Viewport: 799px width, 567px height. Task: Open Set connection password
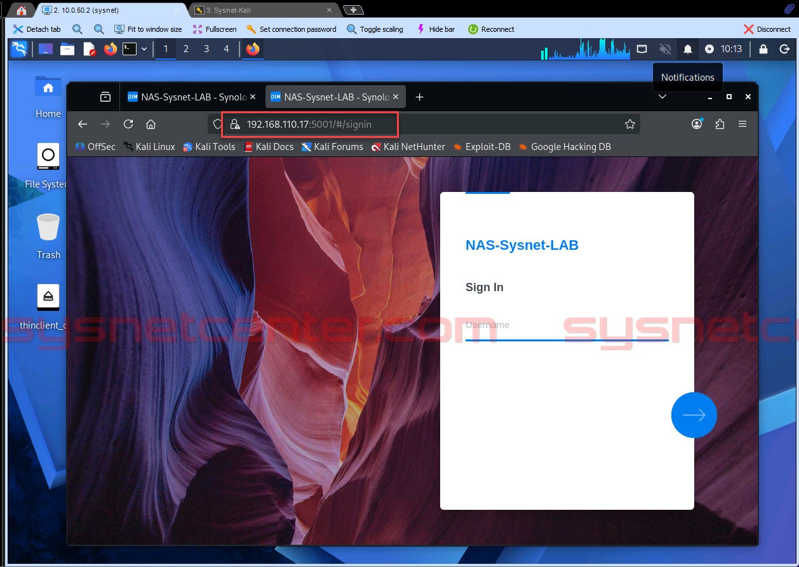(x=291, y=29)
